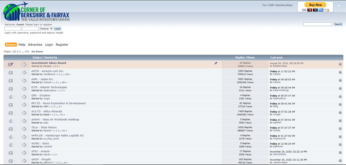Open the AAWW - Atlas Air Worldwide thread
This screenshot has height=165, width=346.
click(x=55, y=119)
